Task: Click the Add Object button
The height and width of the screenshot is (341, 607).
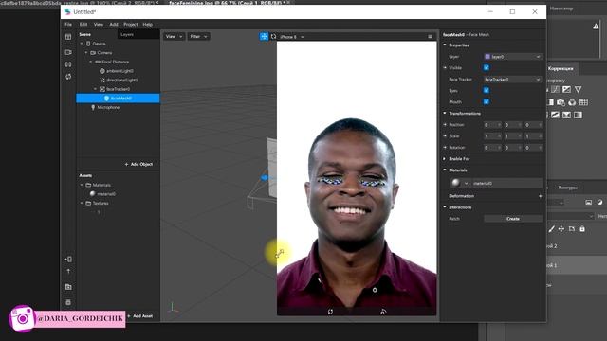Action: click(x=138, y=164)
